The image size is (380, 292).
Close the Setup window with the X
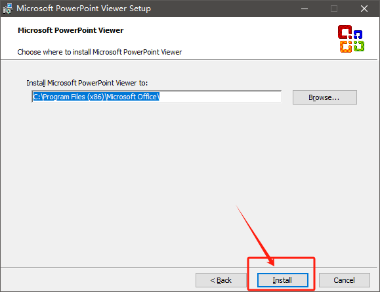coord(364,9)
